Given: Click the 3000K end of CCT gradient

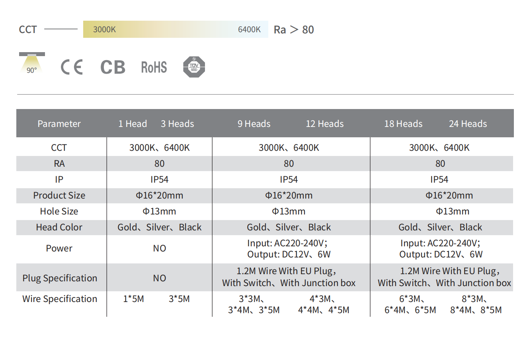Looking at the screenshot, I should (x=104, y=29).
